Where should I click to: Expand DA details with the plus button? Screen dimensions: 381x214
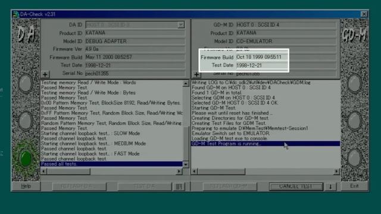[45, 74]
